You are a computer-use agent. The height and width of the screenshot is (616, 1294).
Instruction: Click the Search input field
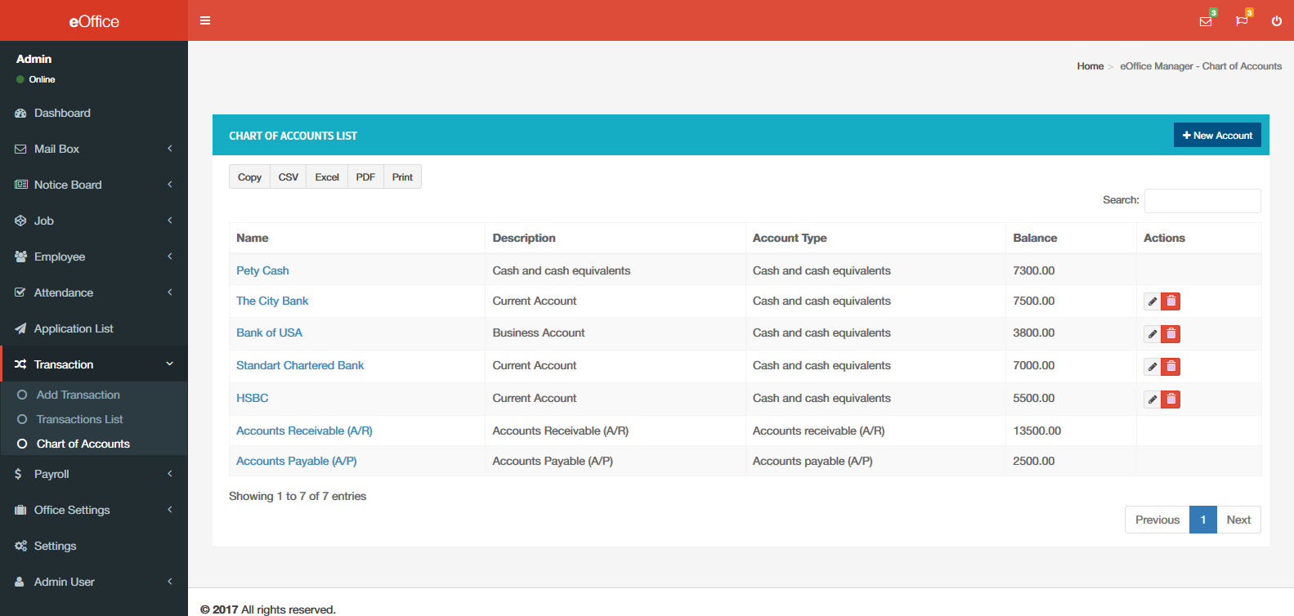[1202, 201]
